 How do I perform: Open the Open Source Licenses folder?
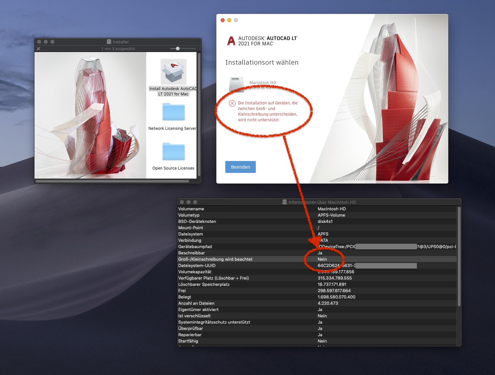click(x=173, y=152)
